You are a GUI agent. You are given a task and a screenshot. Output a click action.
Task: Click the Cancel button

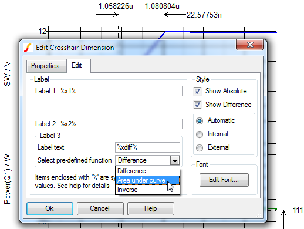tap(100, 208)
